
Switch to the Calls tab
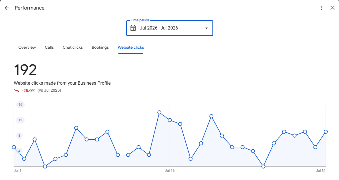point(49,47)
